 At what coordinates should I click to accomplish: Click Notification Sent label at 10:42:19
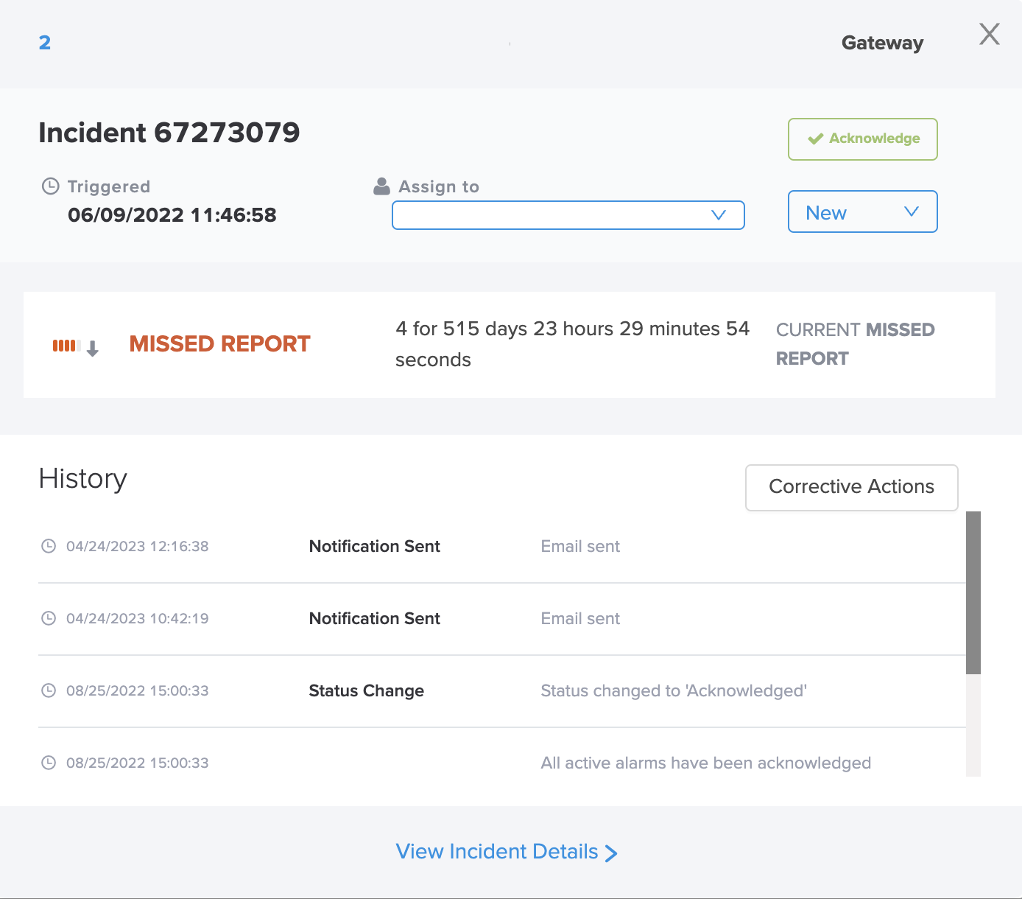(x=374, y=619)
